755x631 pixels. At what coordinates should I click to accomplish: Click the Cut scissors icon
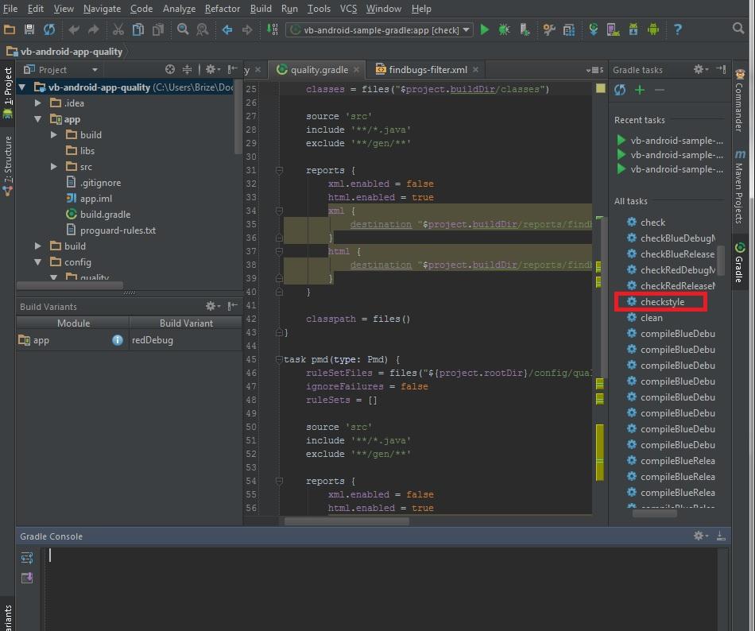coord(118,30)
